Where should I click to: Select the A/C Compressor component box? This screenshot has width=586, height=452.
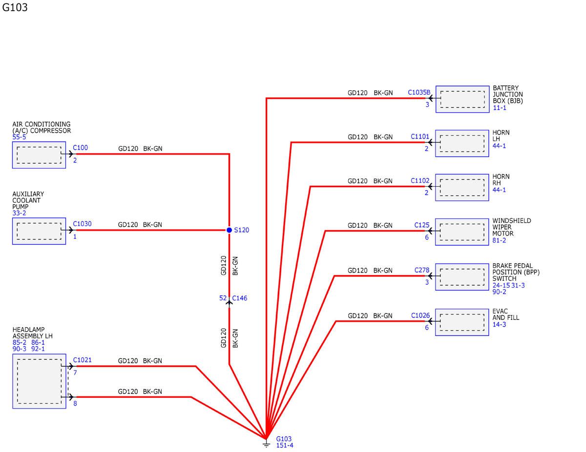click(x=39, y=155)
